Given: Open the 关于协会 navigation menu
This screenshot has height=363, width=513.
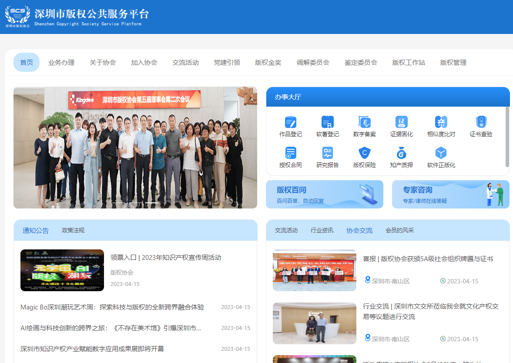Looking at the screenshot, I should point(103,63).
